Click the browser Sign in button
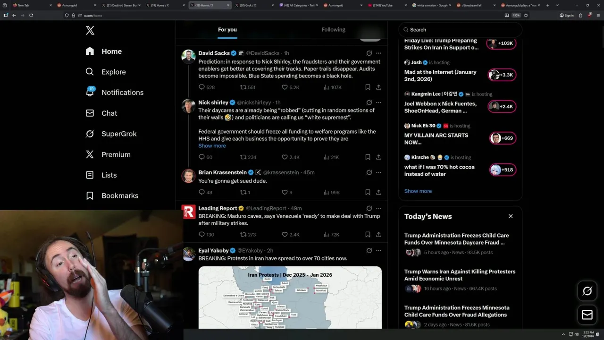The width and height of the screenshot is (604, 340). click(x=567, y=15)
